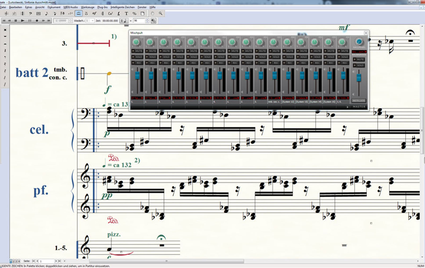
Task: Stop playback with the Stop button
Action: [16, 21]
